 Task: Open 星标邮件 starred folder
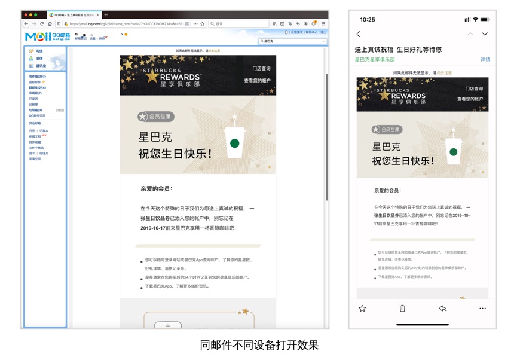point(35,82)
